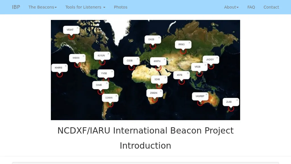Open the Contact page

click(271, 7)
